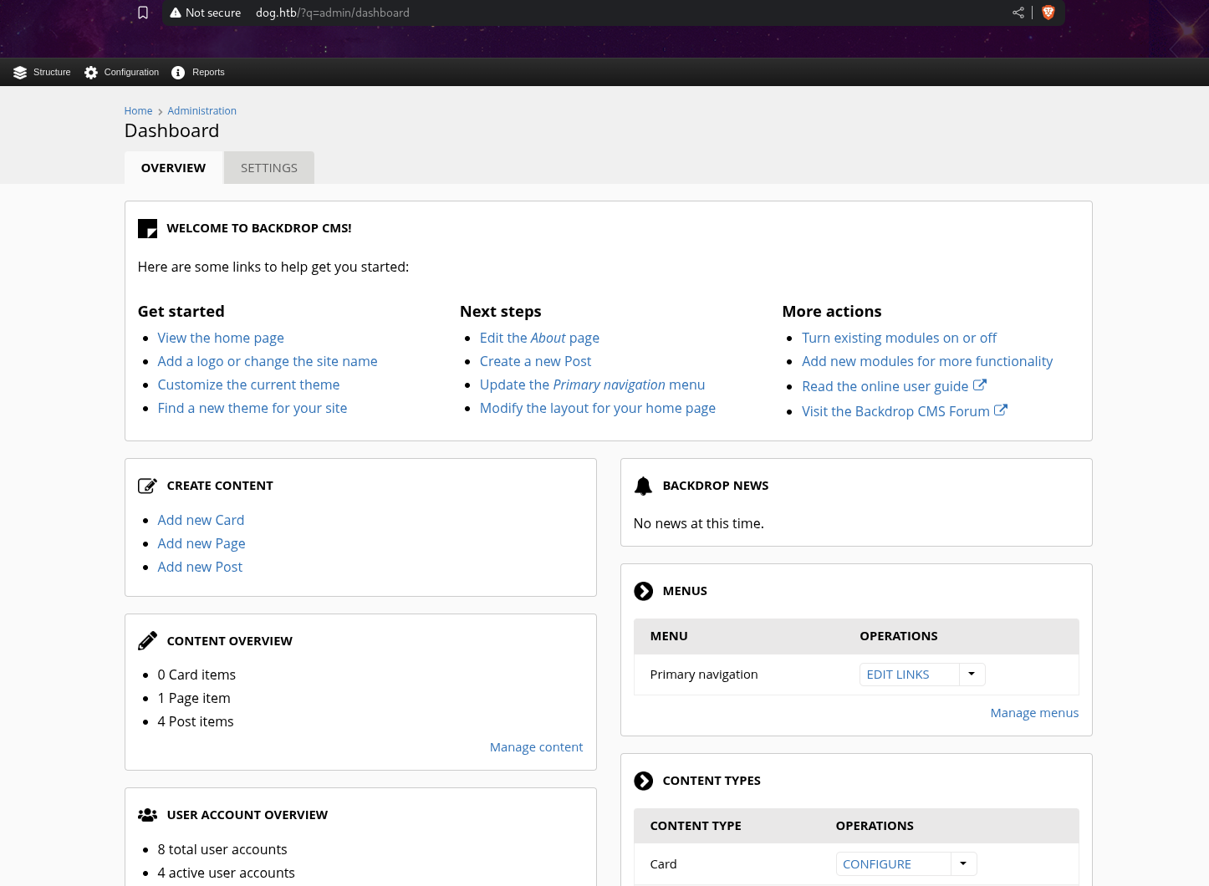Click the bookmark icon in the address bar
1209x886 pixels.
(143, 13)
